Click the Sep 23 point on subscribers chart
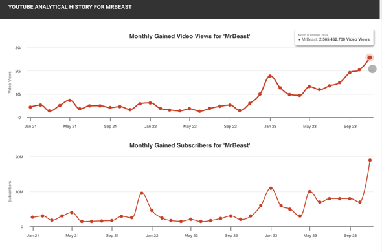Screen dimensions: 382x252 pyautogui.click(x=350, y=198)
